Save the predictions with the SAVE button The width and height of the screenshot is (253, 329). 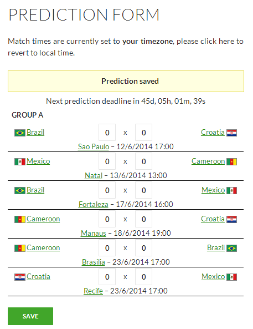coord(30,316)
